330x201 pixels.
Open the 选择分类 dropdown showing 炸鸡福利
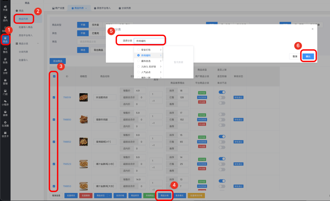pyautogui.click(x=149, y=41)
